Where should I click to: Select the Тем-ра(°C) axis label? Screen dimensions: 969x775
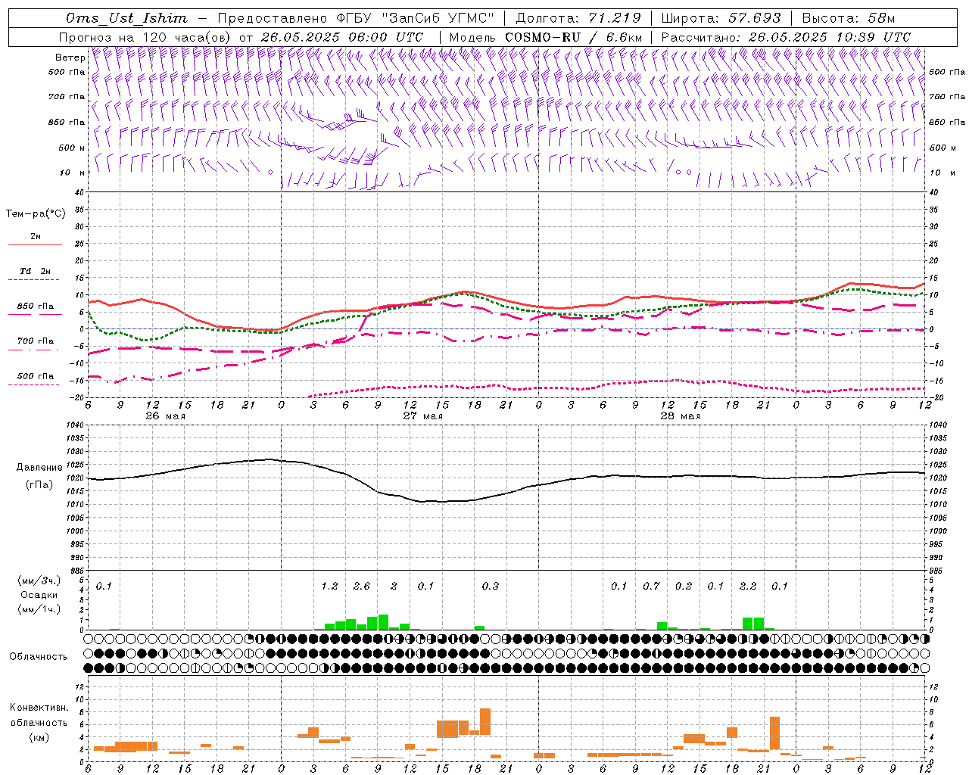36,214
